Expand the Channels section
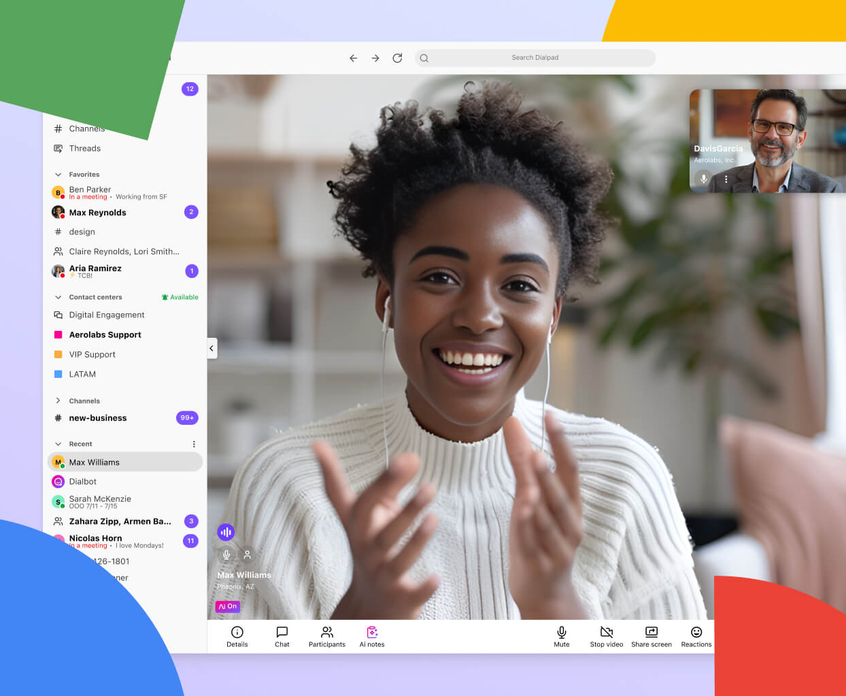Screen dimensions: 846x696 pyautogui.click(x=57, y=400)
